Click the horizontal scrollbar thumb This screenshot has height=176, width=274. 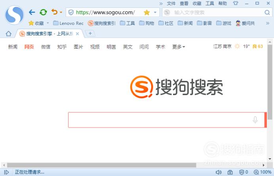pyautogui.click(x=101, y=165)
